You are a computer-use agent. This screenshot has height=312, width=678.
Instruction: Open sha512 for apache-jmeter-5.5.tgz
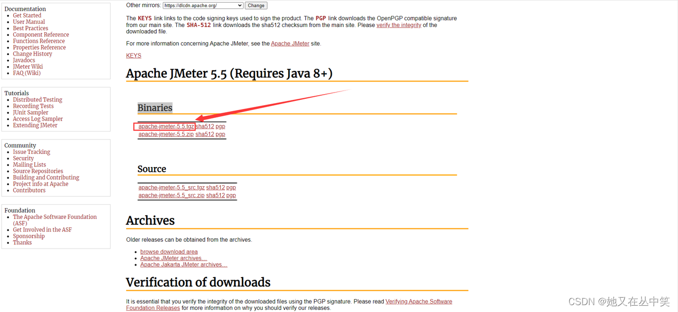(204, 126)
